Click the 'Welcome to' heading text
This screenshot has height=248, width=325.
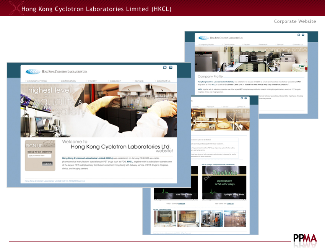tap(75, 142)
